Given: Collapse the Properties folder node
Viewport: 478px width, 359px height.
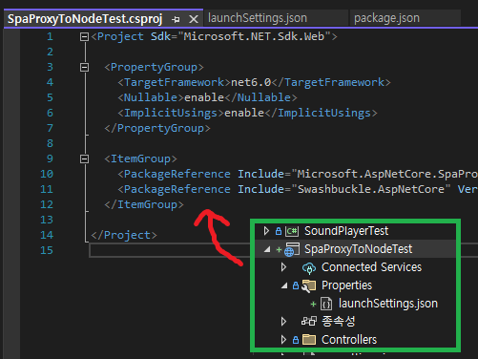Looking at the screenshot, I should tap(284, 285).
